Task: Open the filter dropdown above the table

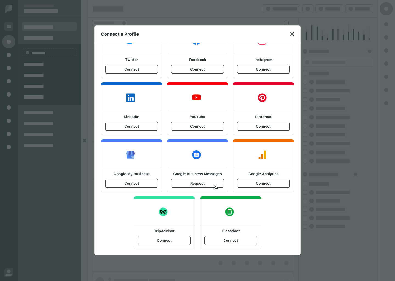Action: point(110,23)
